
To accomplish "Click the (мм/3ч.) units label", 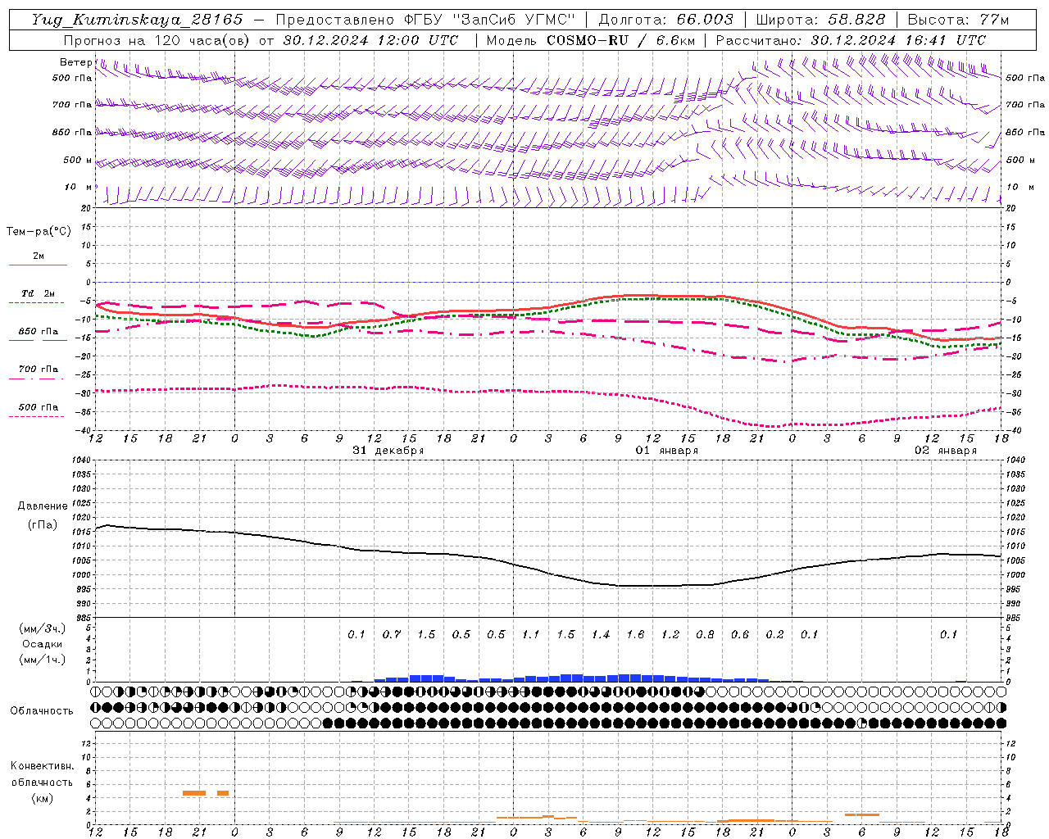I will [43, 628].
